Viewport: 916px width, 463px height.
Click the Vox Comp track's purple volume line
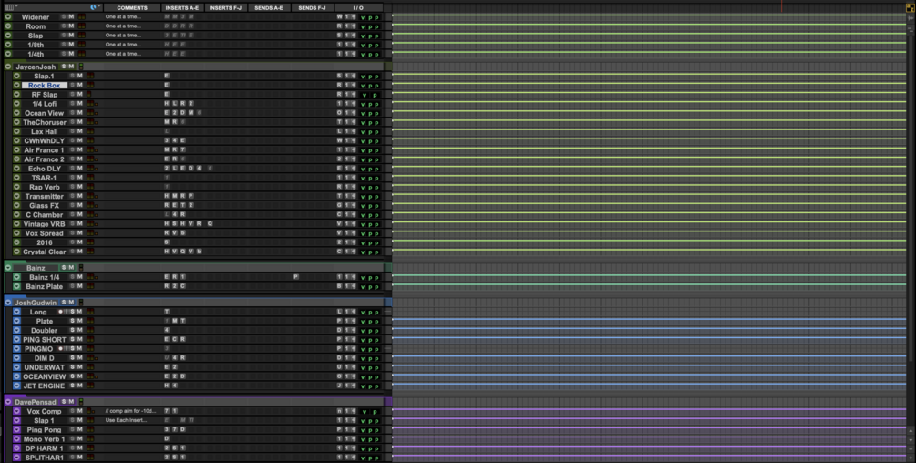(x=649, y=409)
